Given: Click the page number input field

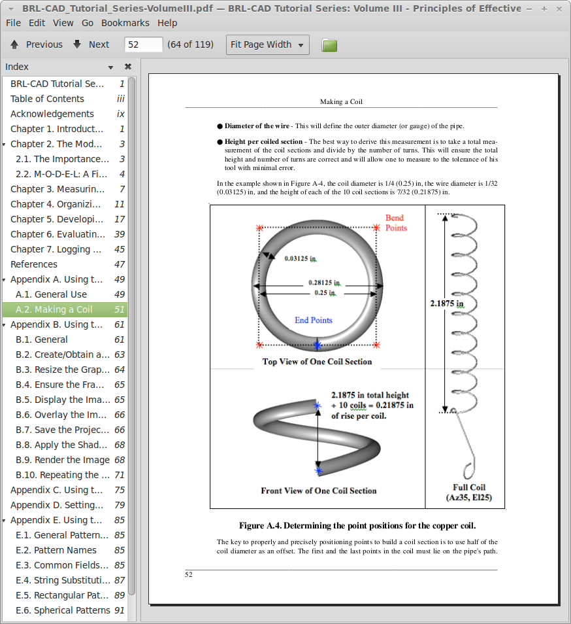Looking at the screenshot, I should (x=143, y=44).
